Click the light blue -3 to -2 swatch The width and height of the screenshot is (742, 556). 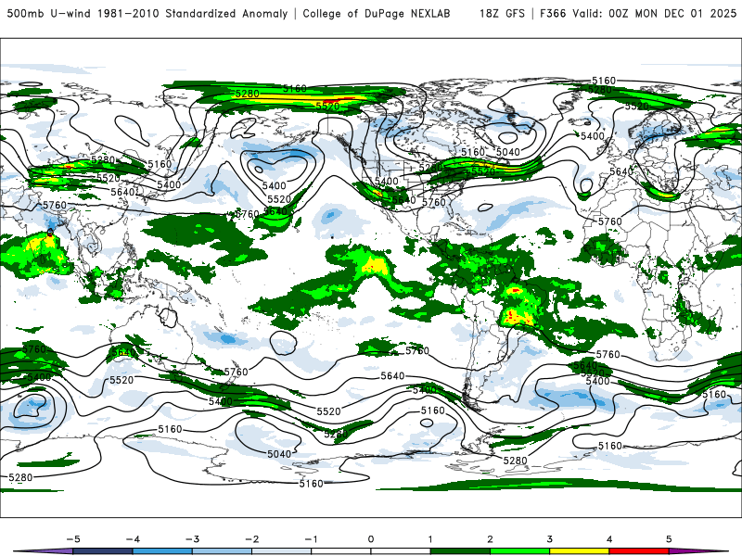[x=222, y=551]
